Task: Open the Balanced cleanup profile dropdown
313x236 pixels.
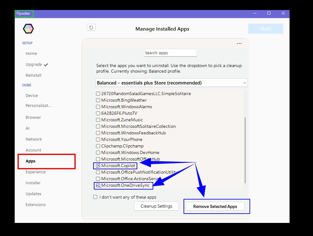Action: pos(171,83)
